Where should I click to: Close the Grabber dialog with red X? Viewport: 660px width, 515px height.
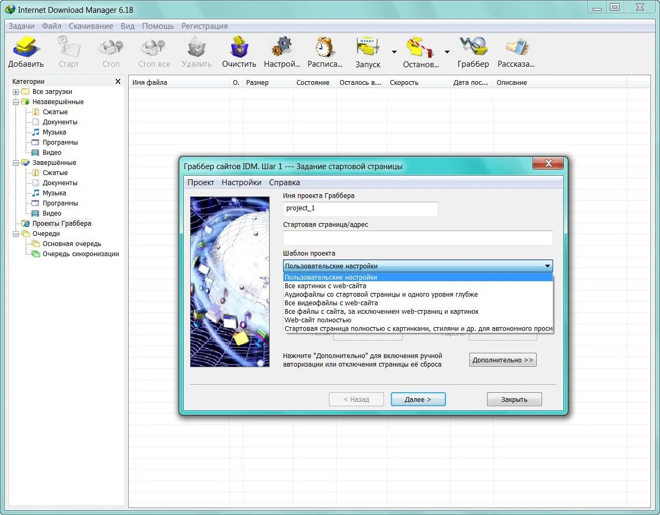click(548, 163)
